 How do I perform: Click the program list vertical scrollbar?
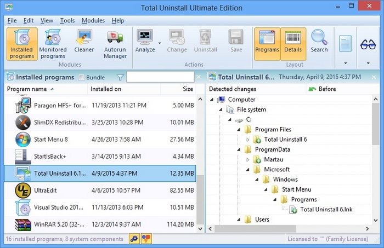coord(200,164)
